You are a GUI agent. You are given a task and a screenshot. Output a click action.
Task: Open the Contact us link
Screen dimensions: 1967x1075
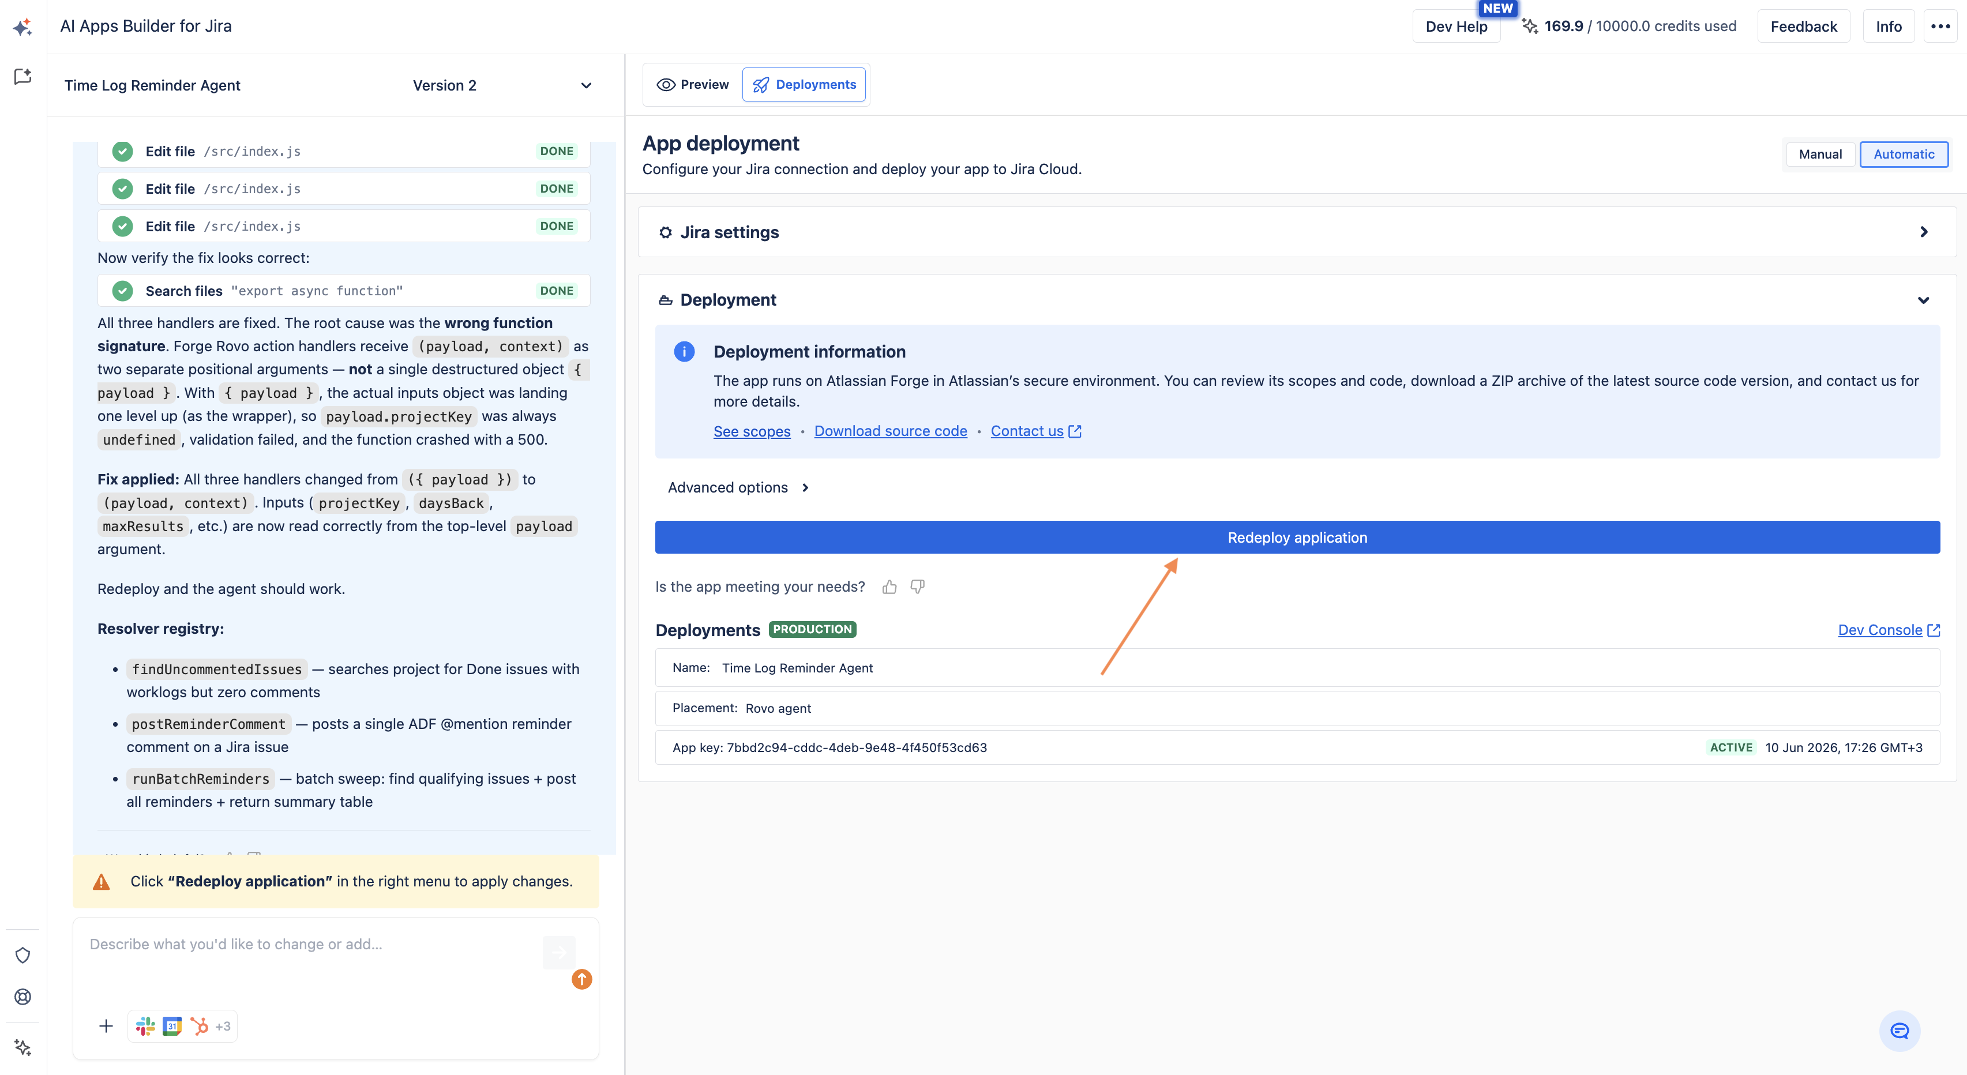1027,431
